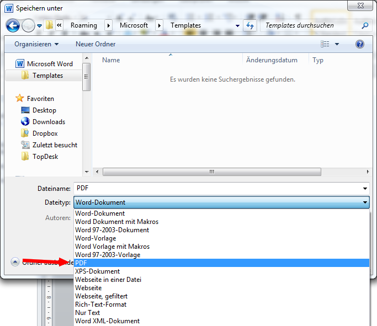377x326 pixels.
Task: Click the folder icon in the address bar
Action: point(49,25)
